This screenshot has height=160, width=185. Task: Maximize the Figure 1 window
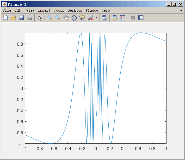click(174, 4)
